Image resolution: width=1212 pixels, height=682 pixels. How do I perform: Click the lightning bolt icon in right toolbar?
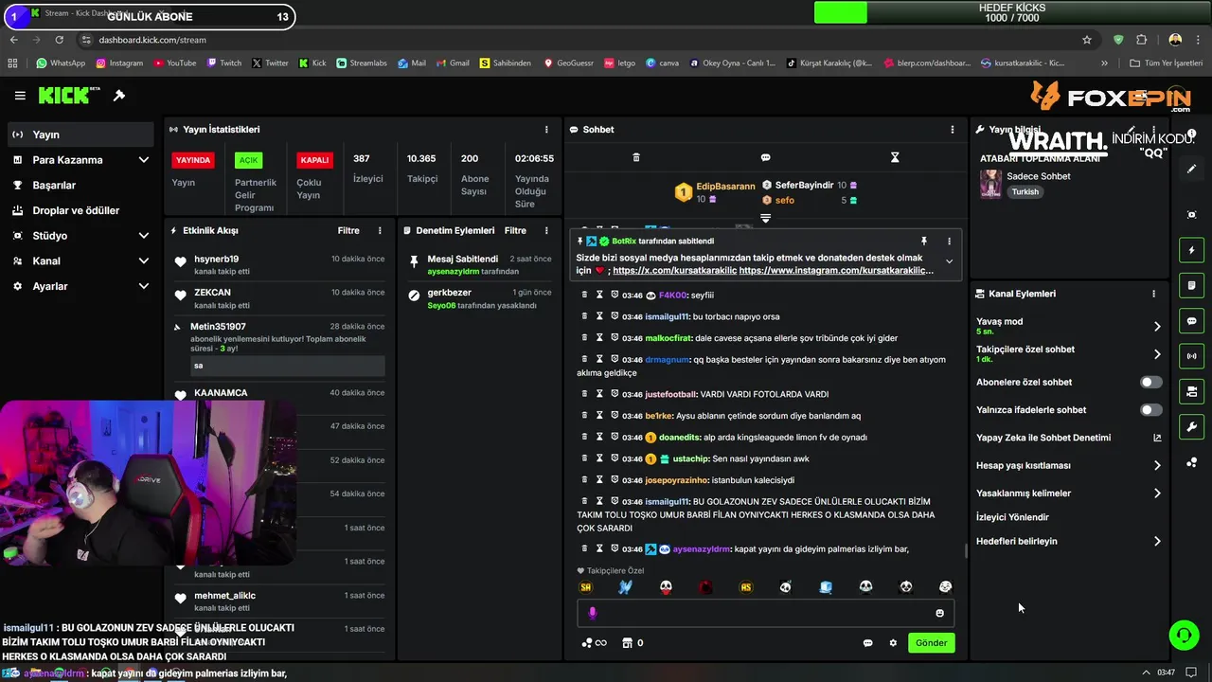(x=1191, y=250)
